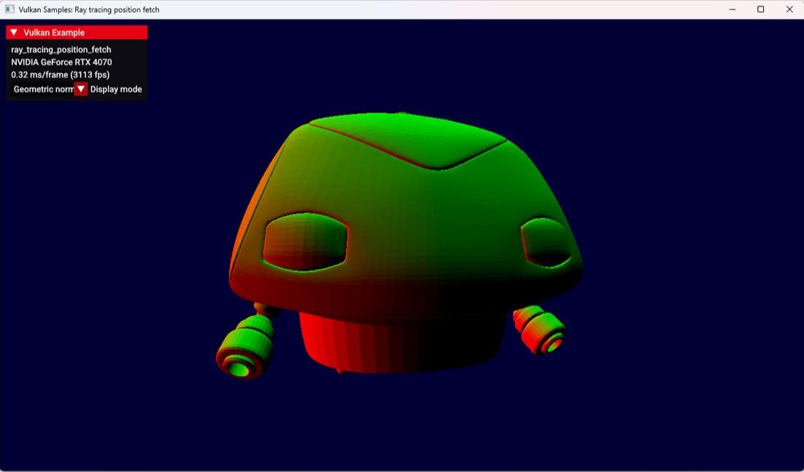Collapse the Vulkan Example panel triangle
804x472 pixels.
click(x=14, y=33)
